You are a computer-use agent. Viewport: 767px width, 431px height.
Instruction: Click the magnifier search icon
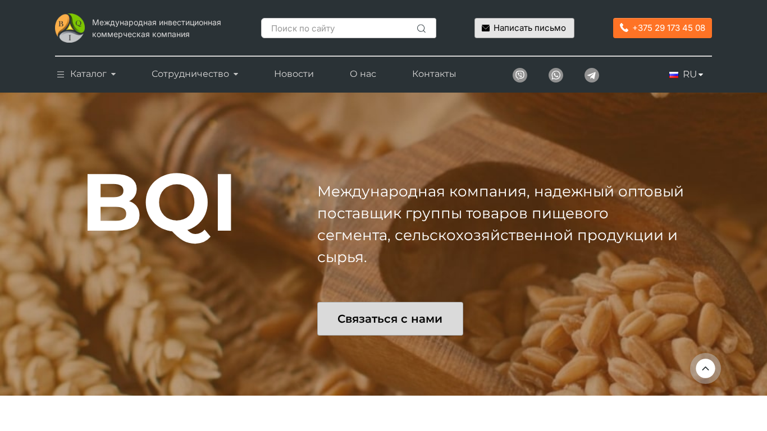click(421, 29)
